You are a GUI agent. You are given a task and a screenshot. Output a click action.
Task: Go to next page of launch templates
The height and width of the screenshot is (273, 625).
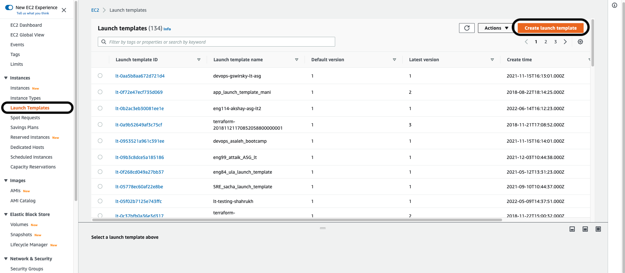pyautogui.click(x=565, y=42)
